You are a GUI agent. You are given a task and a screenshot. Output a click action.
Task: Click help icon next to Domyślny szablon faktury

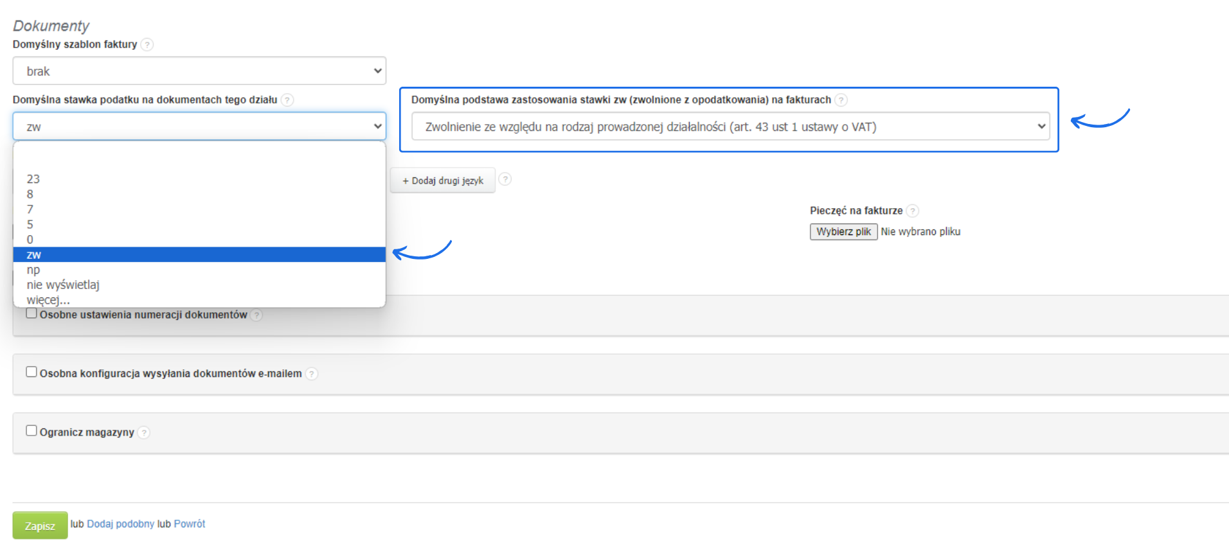[x=147, y=44]
